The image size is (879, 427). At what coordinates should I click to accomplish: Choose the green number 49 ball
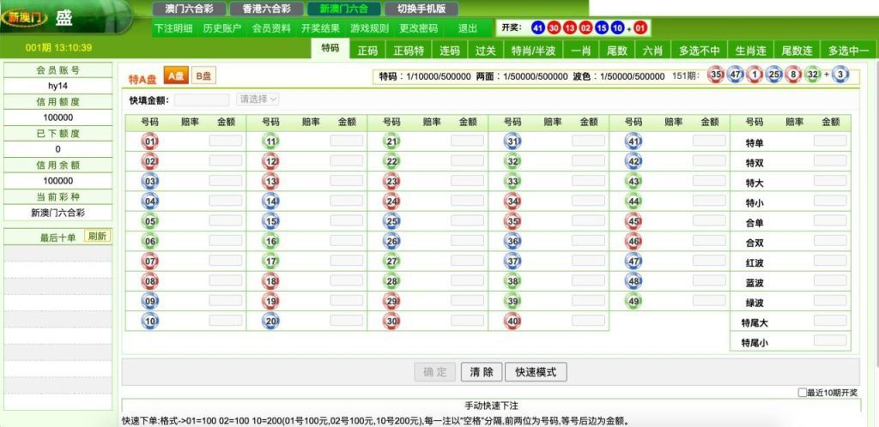coord(634,301)
